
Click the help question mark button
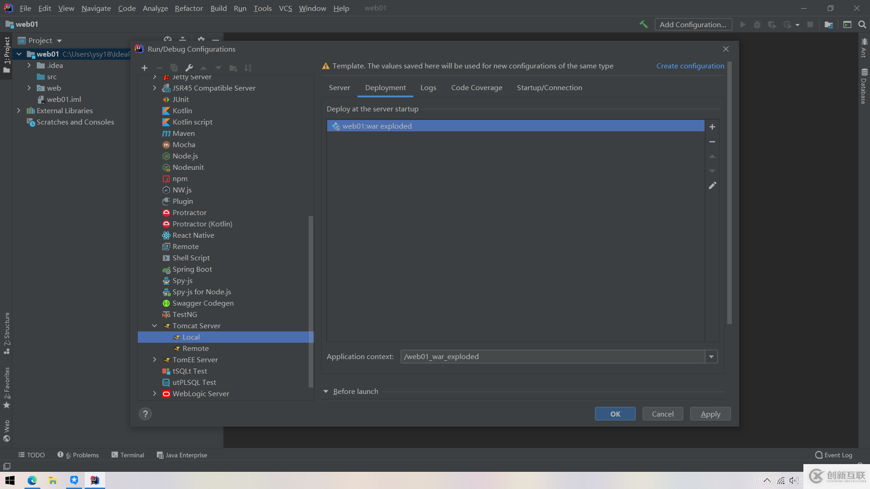point(145,414)
